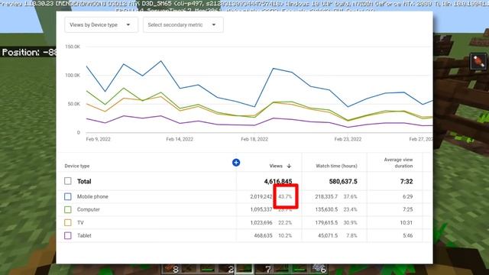Viewport: 489px width, 275px height.
Task: Click TV views value 1,023,696
Action: click(x=261, y=222)
